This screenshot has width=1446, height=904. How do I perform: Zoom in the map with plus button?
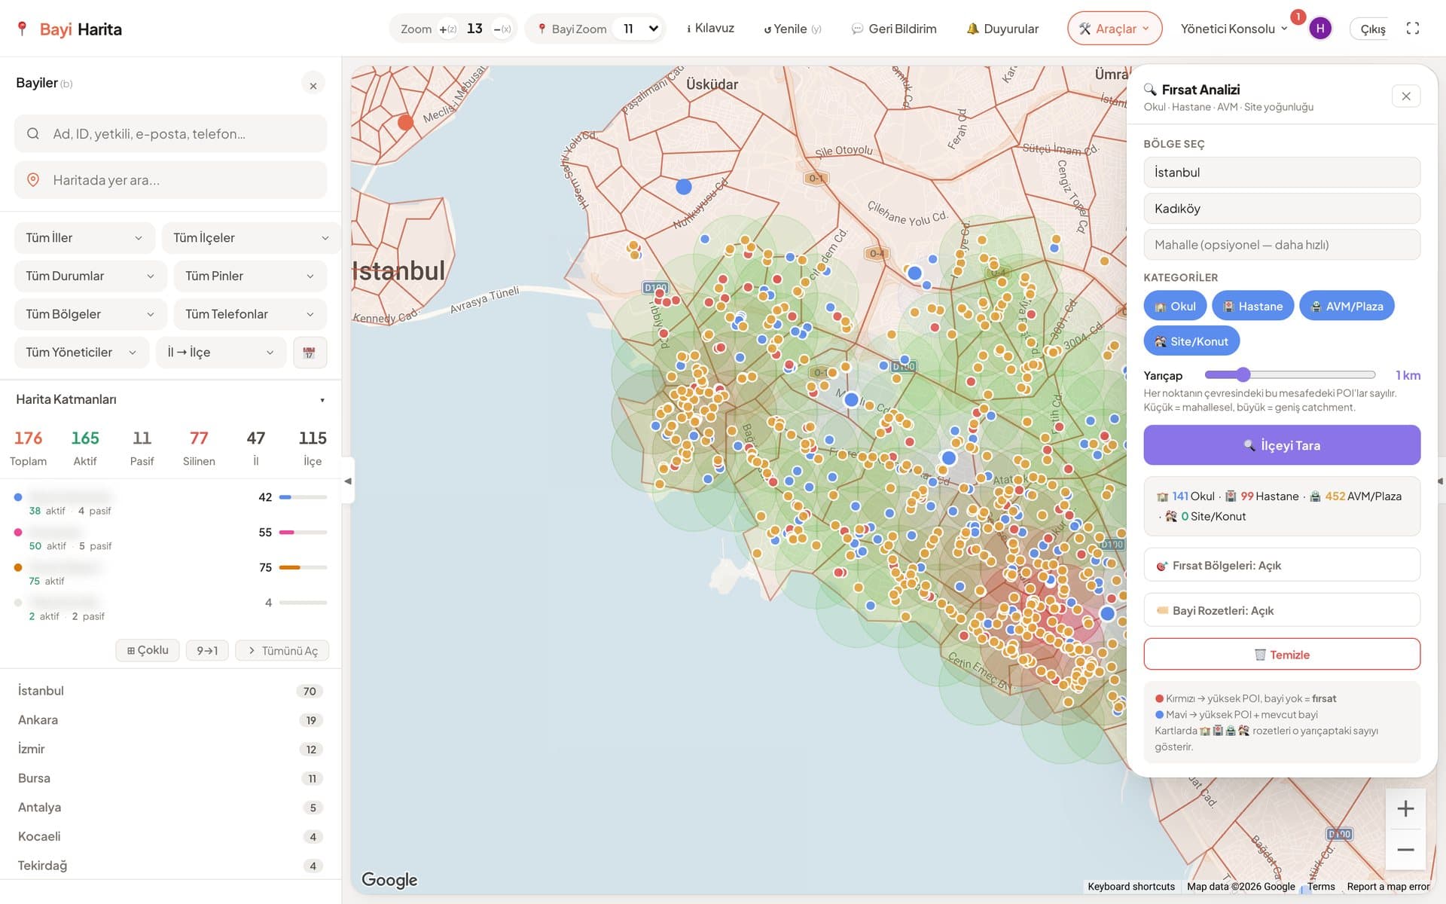point(1405,809)
